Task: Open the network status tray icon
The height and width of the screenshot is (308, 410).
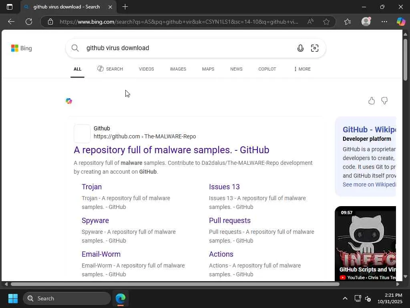Action: tap(358, 298)
